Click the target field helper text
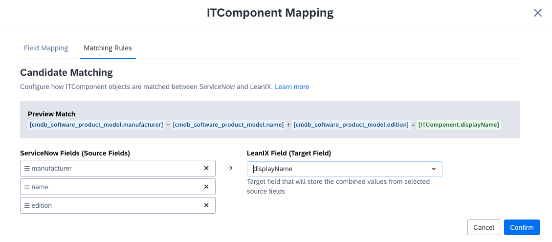 coord(338,187)
